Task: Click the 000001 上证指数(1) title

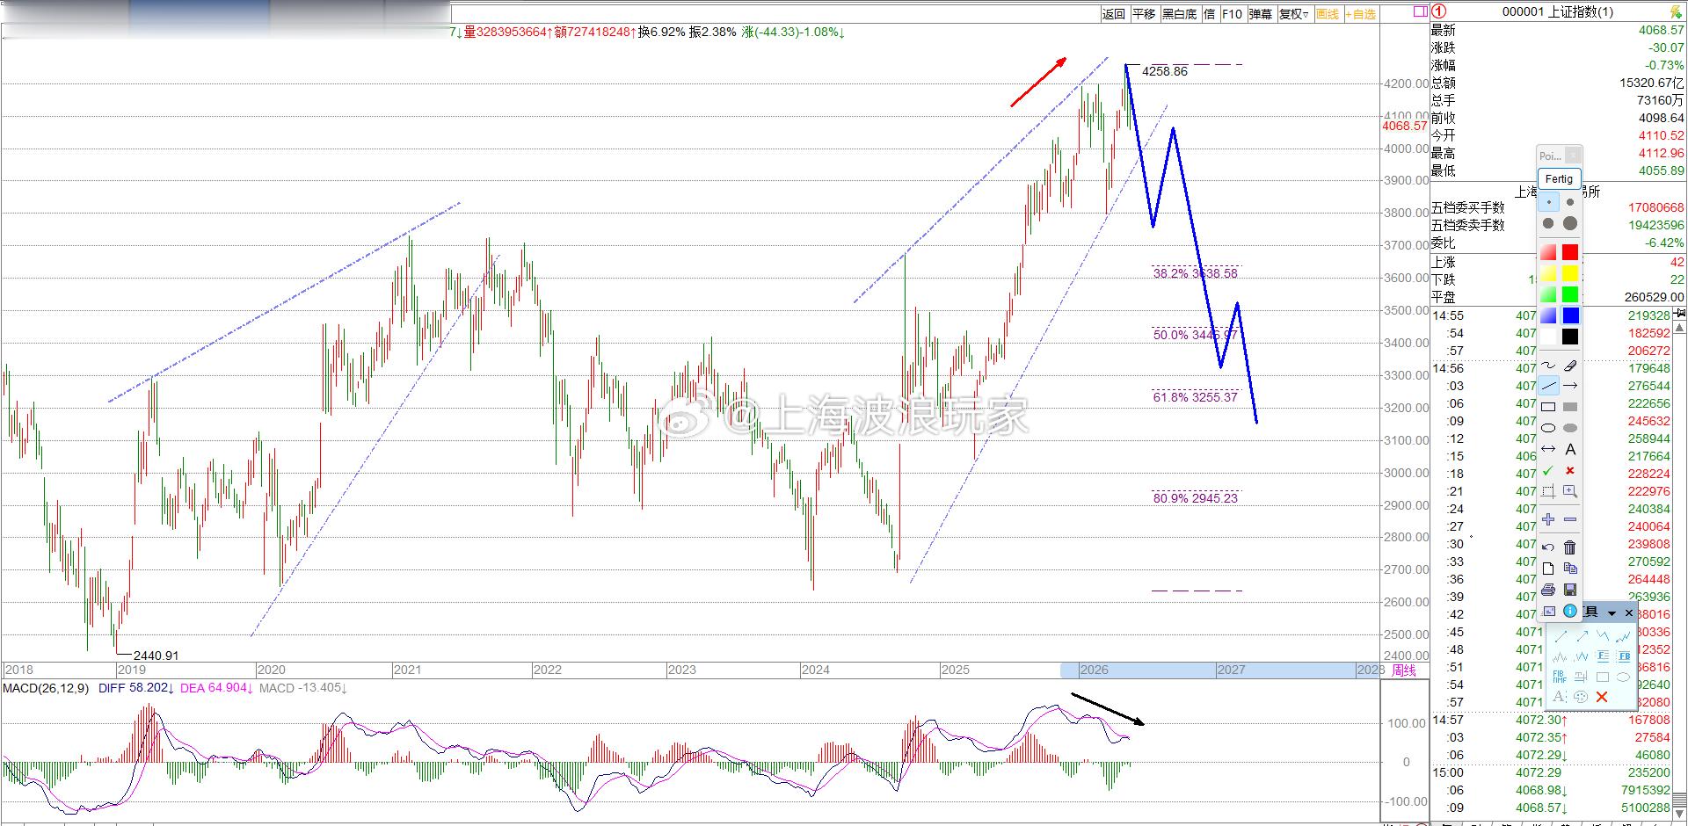Action: pos(1558,11)
